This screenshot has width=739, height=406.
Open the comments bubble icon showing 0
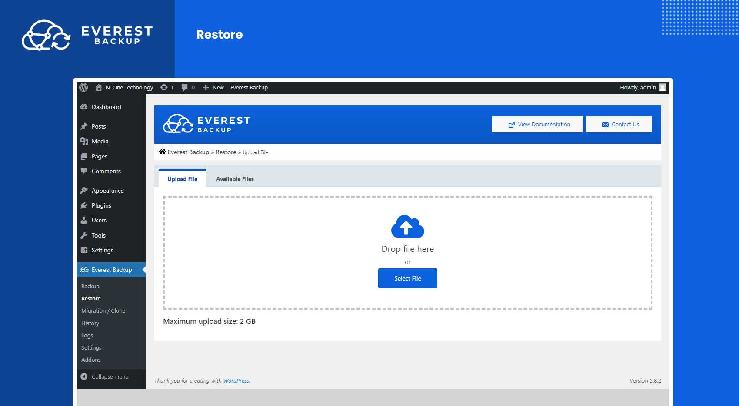point(185,87)
